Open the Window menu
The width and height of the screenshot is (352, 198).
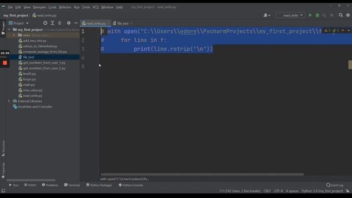coord(107,7)
